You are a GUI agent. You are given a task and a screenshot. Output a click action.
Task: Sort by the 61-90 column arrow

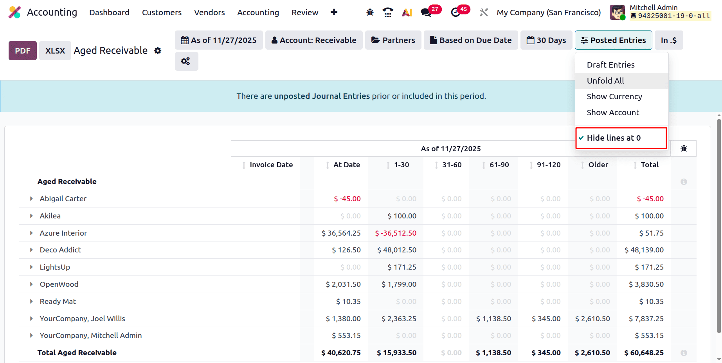point(484,165)
